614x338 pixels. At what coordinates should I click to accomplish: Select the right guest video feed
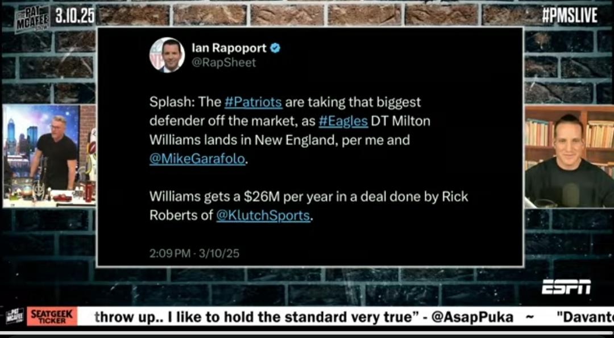569,156
